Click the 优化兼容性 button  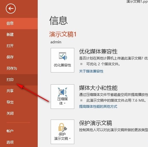point(62,60)
